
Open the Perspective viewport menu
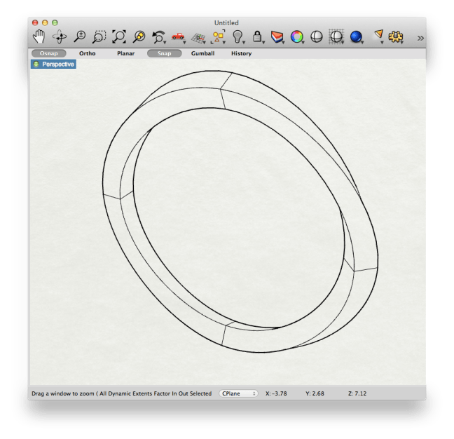53,64
